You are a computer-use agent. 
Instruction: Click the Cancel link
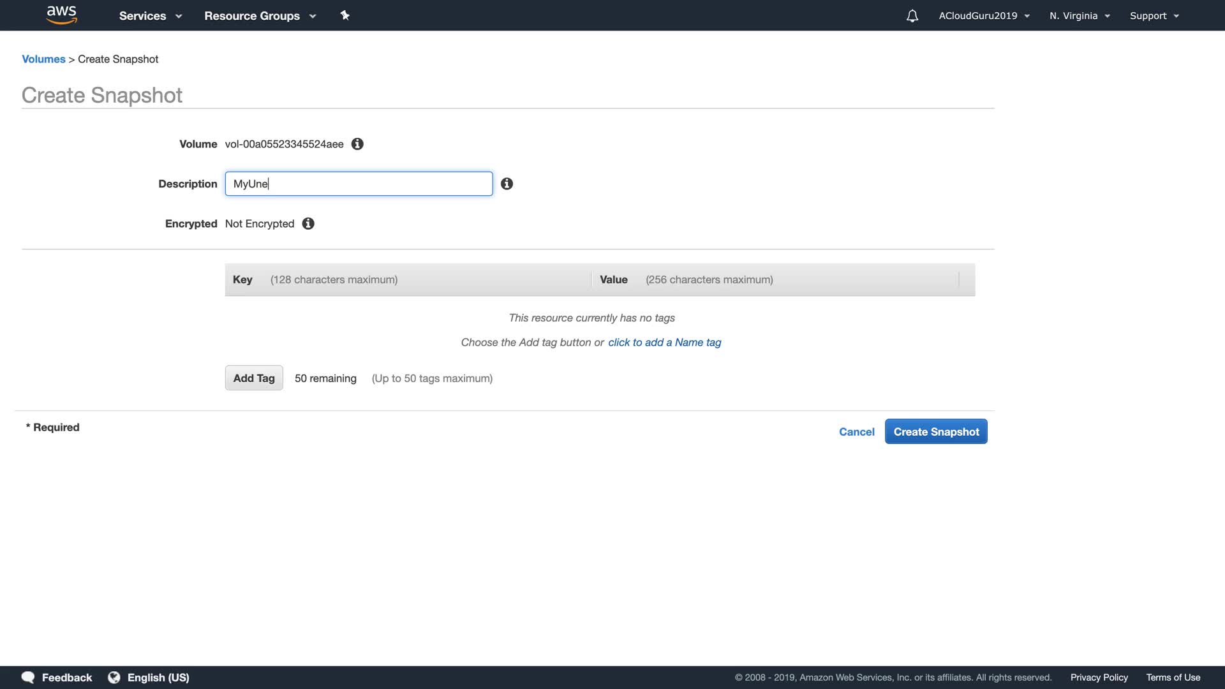(856, 432)
